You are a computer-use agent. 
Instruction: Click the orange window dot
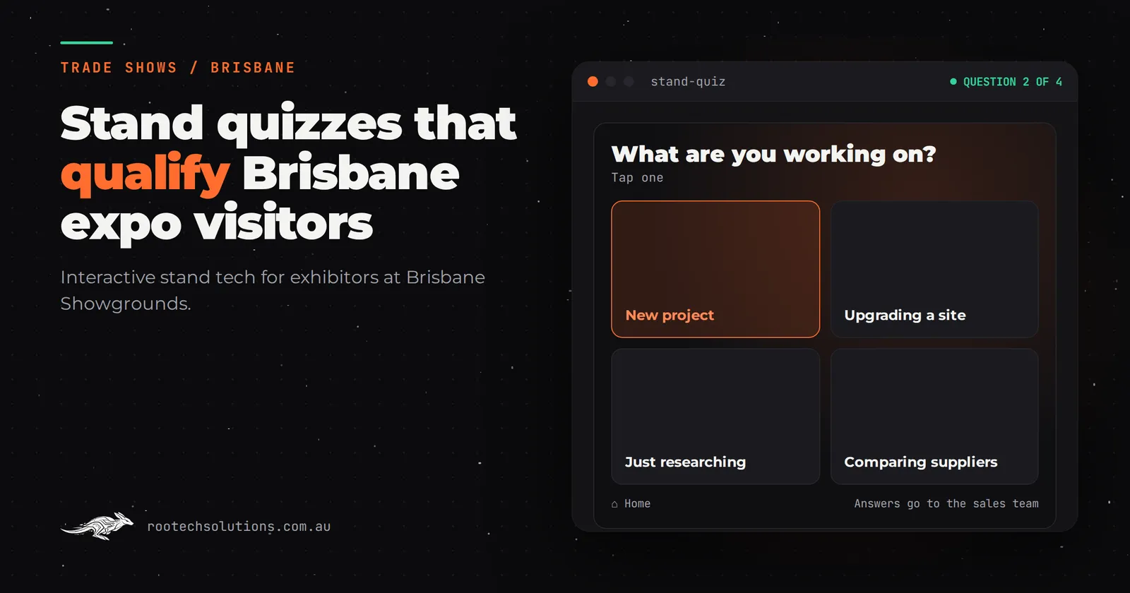click(593, 82)
